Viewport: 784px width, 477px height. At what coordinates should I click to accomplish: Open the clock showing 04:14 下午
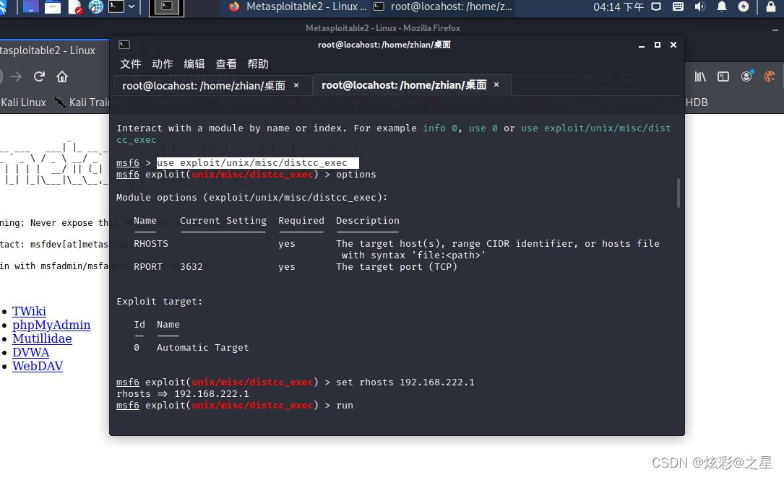pos(619,7)
